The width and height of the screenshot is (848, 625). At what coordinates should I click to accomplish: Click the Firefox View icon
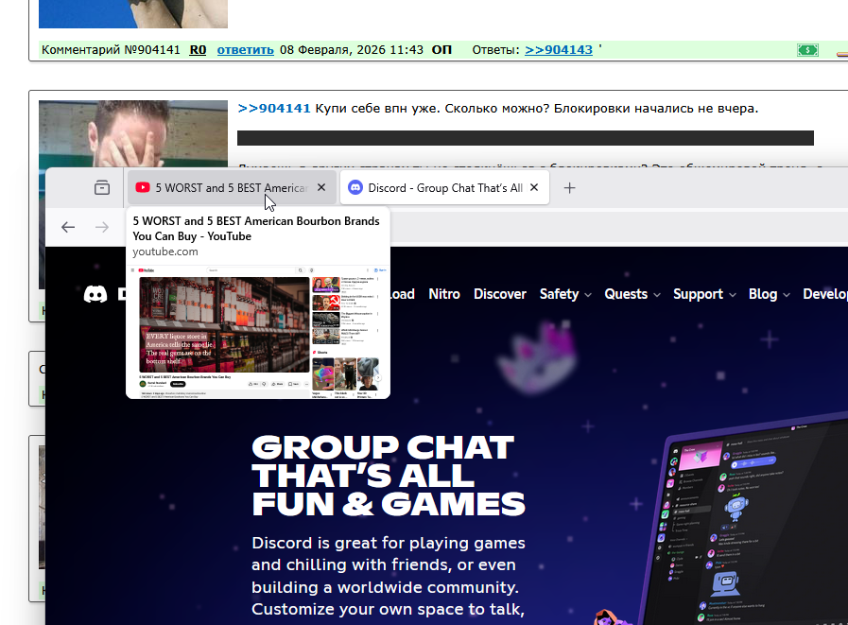[x=102, y=188]
